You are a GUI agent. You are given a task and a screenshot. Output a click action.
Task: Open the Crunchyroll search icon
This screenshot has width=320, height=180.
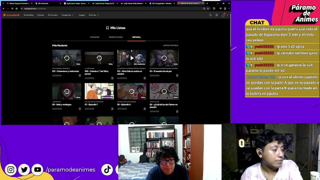[210, 15]
